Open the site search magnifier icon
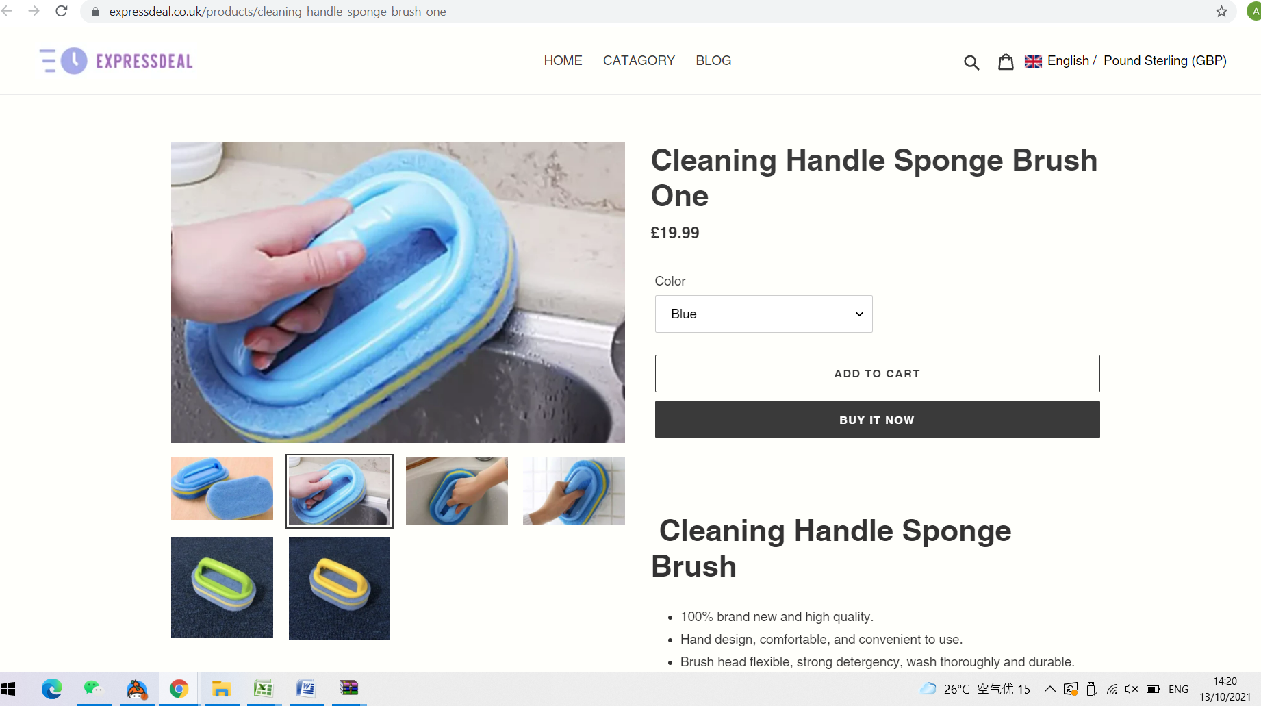 point(971,62)
